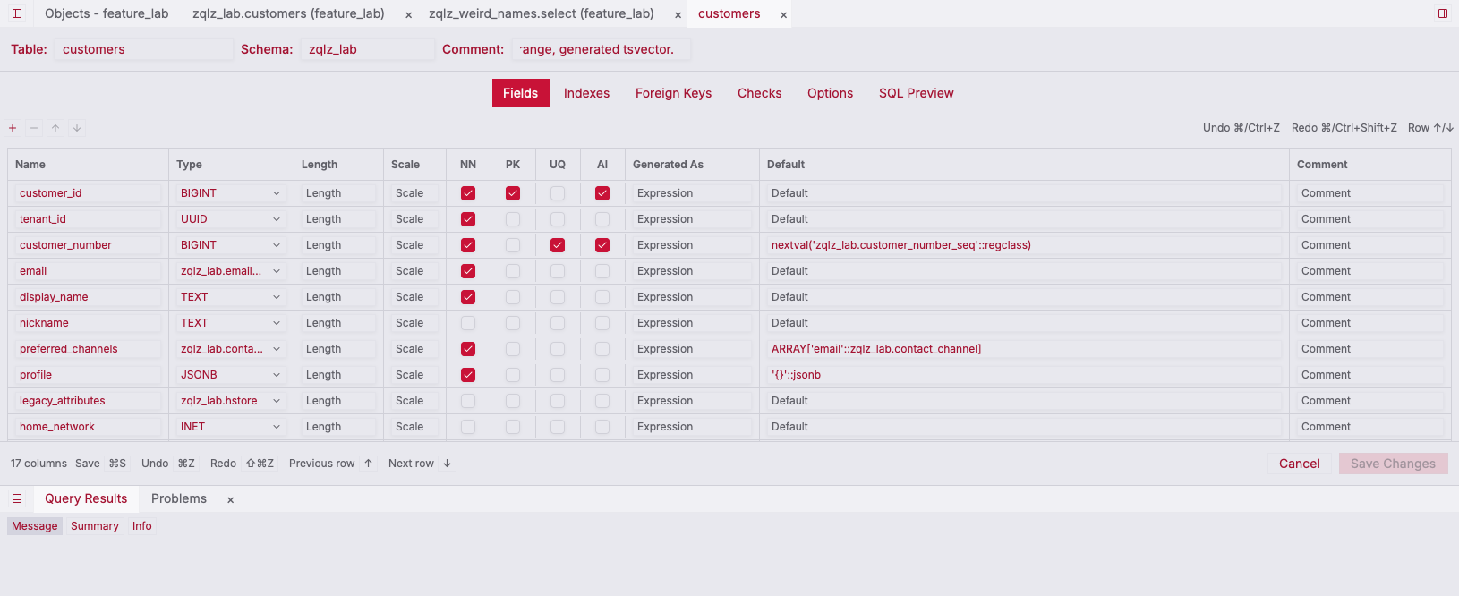Toggle NN for tenant_id
This screenshot has height=596, width=1459.
pyautogui.click(x=468, y=219)
